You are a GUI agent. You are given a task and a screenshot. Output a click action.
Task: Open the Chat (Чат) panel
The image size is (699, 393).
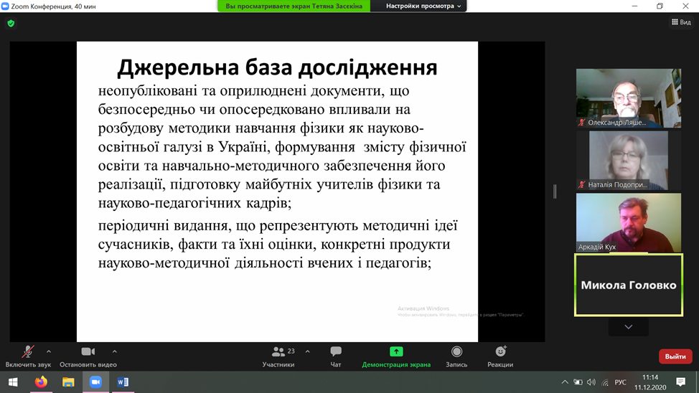pos(335,356)
